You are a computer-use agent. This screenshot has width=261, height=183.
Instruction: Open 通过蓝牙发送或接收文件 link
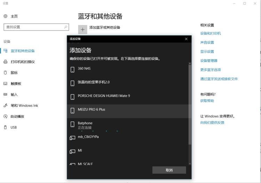(219, 79)
